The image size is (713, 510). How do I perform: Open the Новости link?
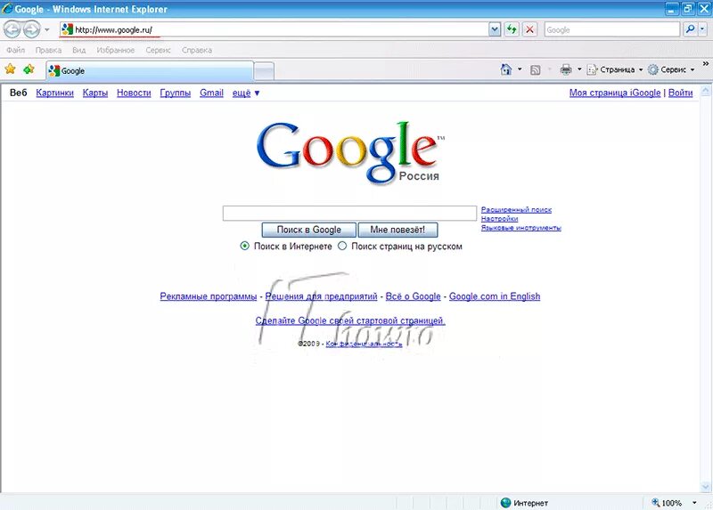click(x=134, y=93)
